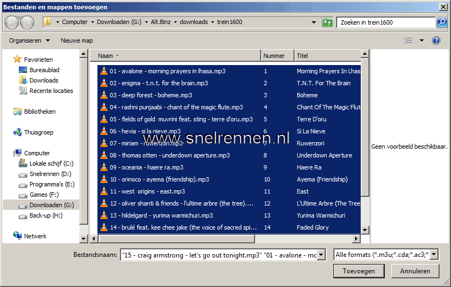
Task: Click VLC cone icon of 14 - brulé file
Action: coord(103,227)
